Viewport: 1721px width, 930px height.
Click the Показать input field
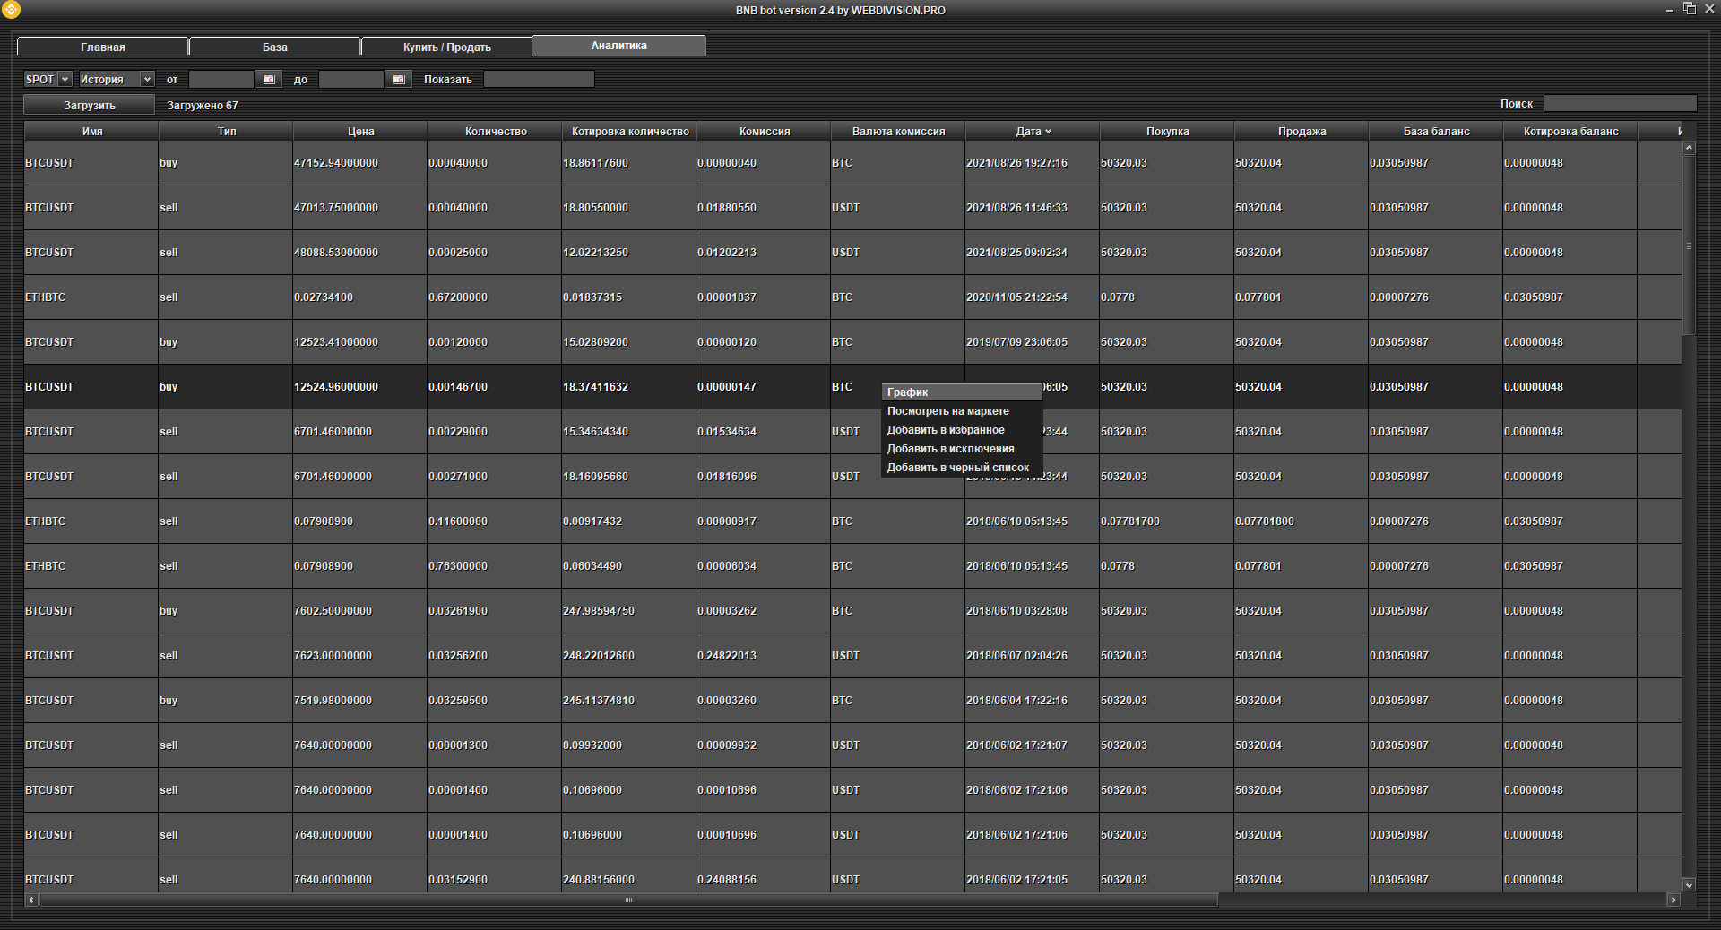tap(539, 80)
